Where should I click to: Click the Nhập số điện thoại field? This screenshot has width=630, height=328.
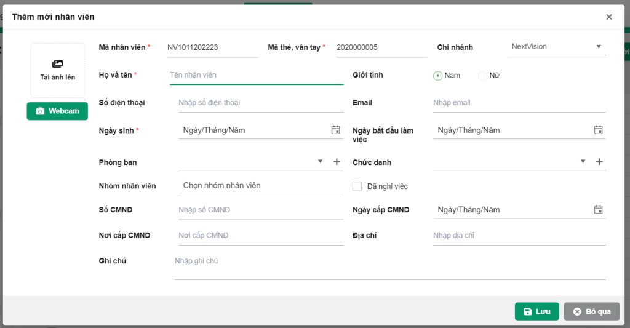click(x=261, y=103)
